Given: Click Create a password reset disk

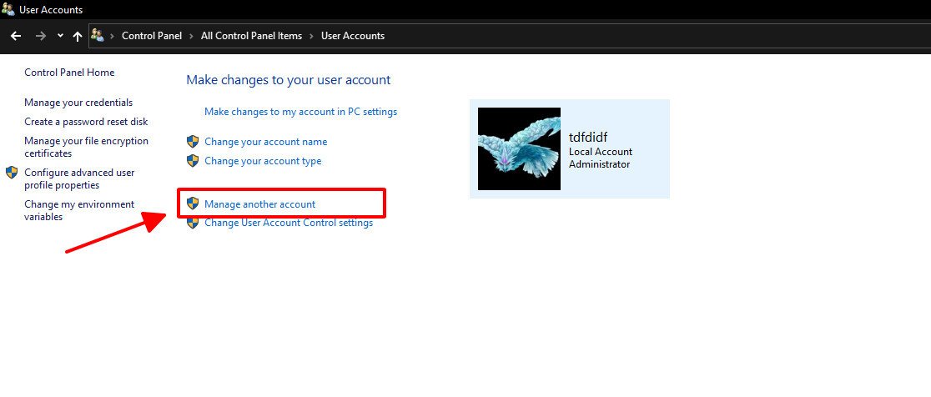Looking at the screenshot, I should click(86, 122).
